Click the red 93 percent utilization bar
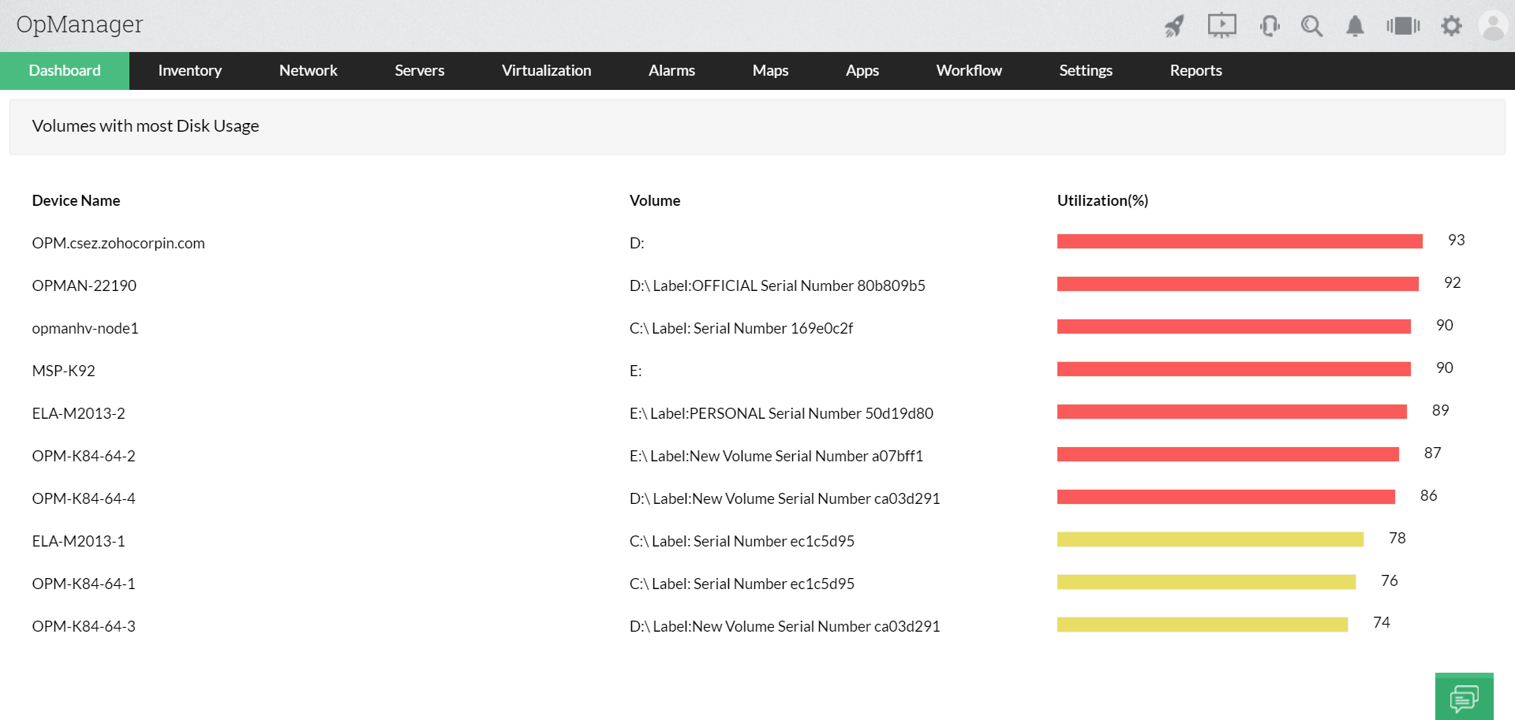Screen dimensions: 1515x720 tap(1240, 241)
